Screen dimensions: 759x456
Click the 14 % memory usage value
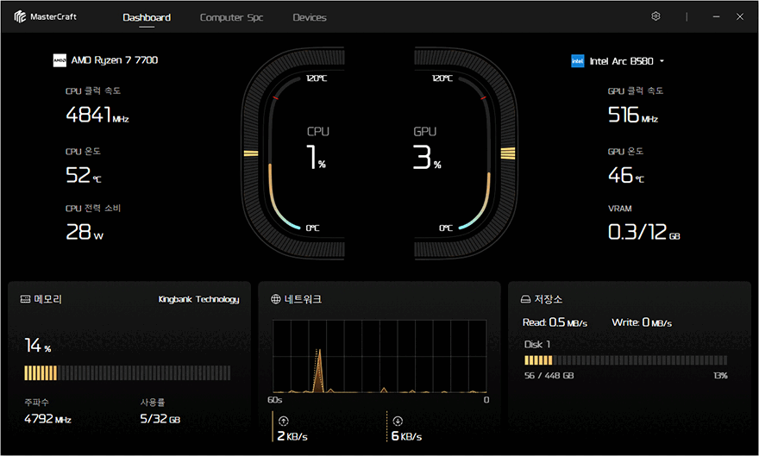38,346
